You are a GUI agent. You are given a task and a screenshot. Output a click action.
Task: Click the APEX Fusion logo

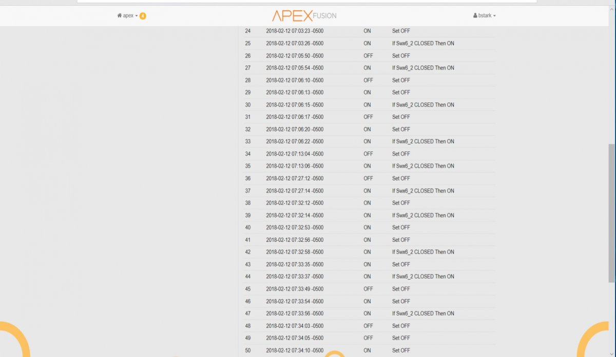[x=304, y=15]
